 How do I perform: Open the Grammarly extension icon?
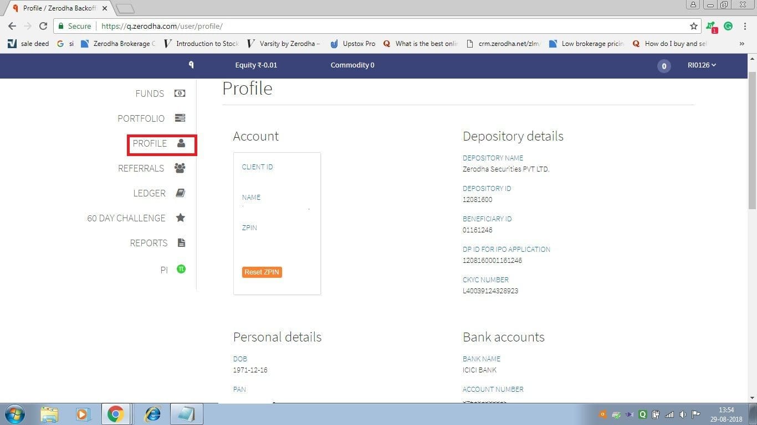728,26
